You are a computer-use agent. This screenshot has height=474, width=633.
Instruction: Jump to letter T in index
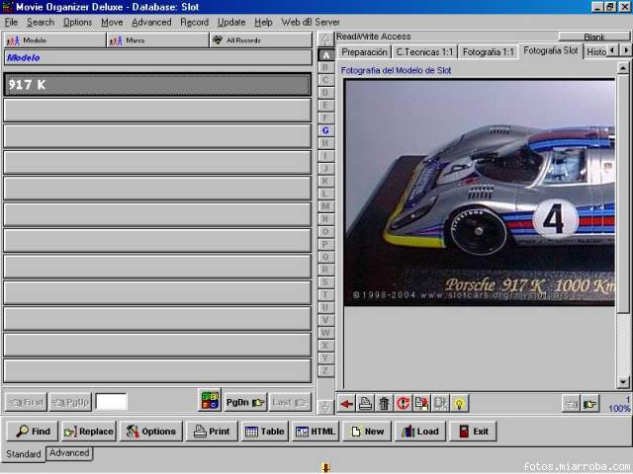coord(325,294)
